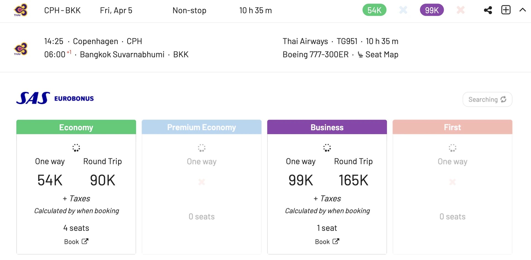531x260 pixels.
Task: Click the loading spinner in Premium Economy card
Action: tap(202, 148)
